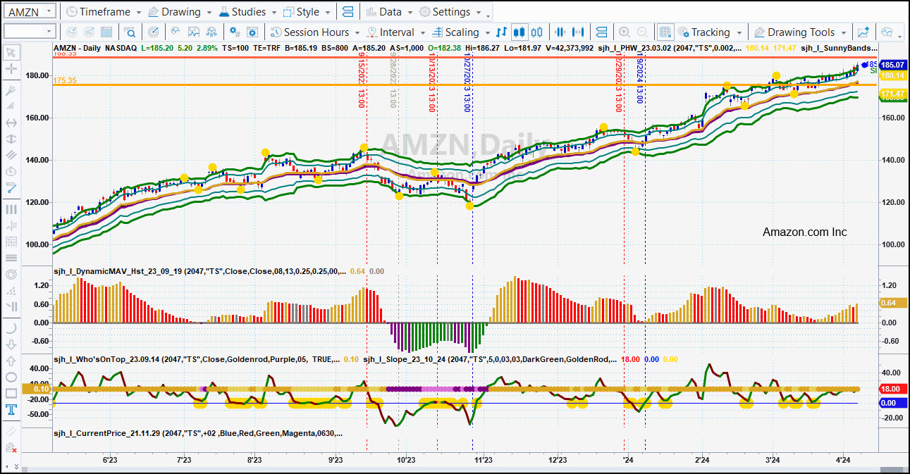Click the sjh_I_Who'sOnTop study label
This screenshot has height=474, width=910.
point(197,359)
